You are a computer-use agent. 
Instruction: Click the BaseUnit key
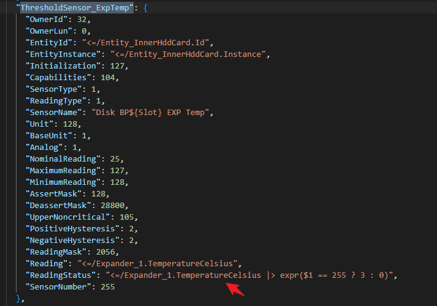pyautogui.click(x=49, y=135)
